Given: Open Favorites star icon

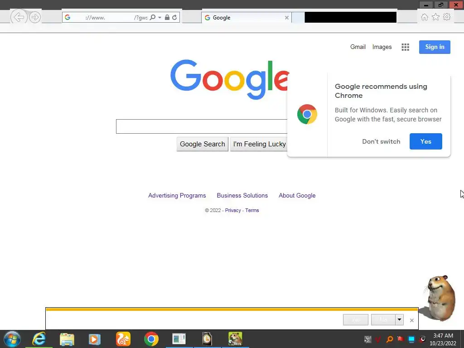Looking at the screenshot, I should [435, 17].
